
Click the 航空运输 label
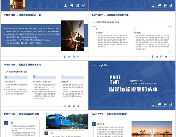101,124
